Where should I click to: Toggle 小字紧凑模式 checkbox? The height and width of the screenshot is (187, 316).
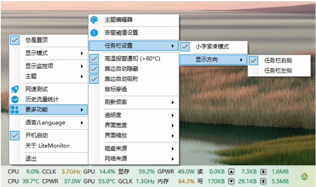185,47
